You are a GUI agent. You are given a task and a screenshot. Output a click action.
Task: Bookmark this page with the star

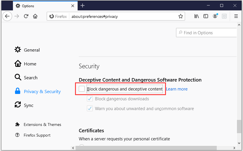pos(181,16)
